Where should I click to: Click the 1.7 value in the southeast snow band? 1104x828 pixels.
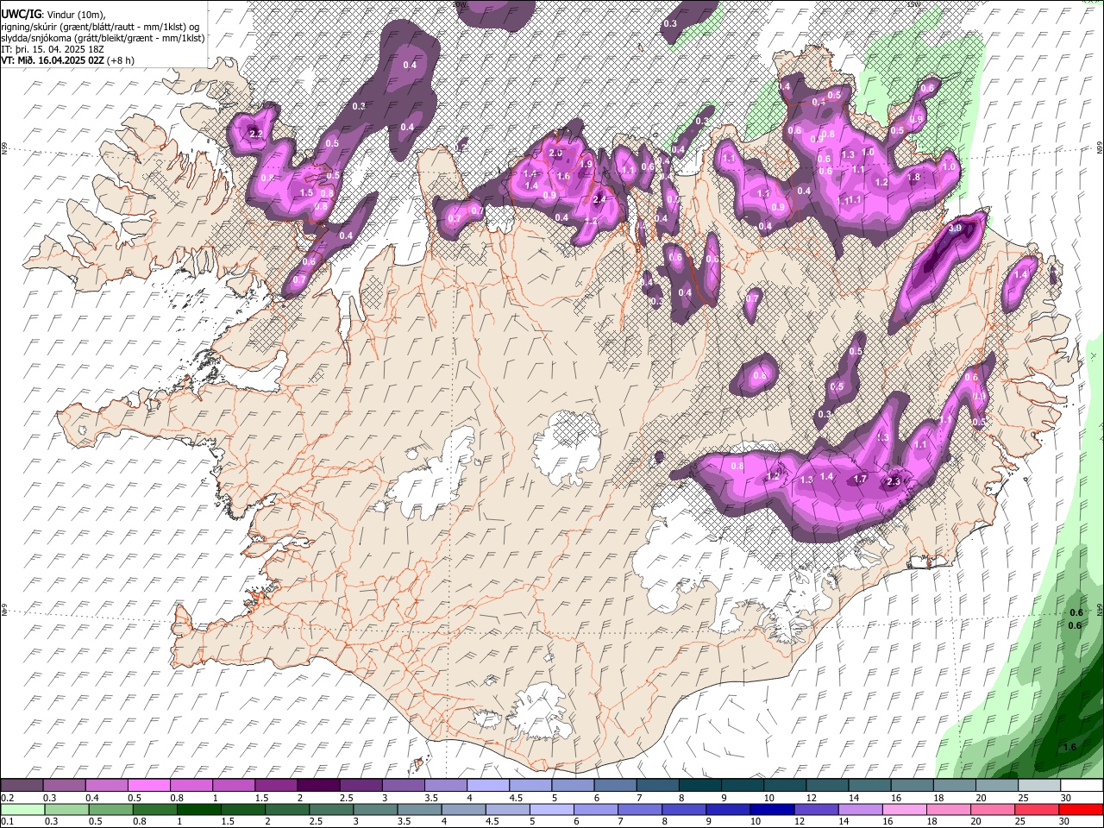pos(860,479)
